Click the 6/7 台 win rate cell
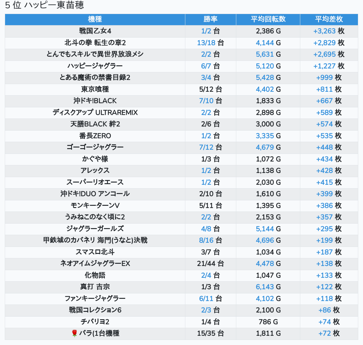The width and height of the screenshot is (363, 345). [x=210, y=66]
